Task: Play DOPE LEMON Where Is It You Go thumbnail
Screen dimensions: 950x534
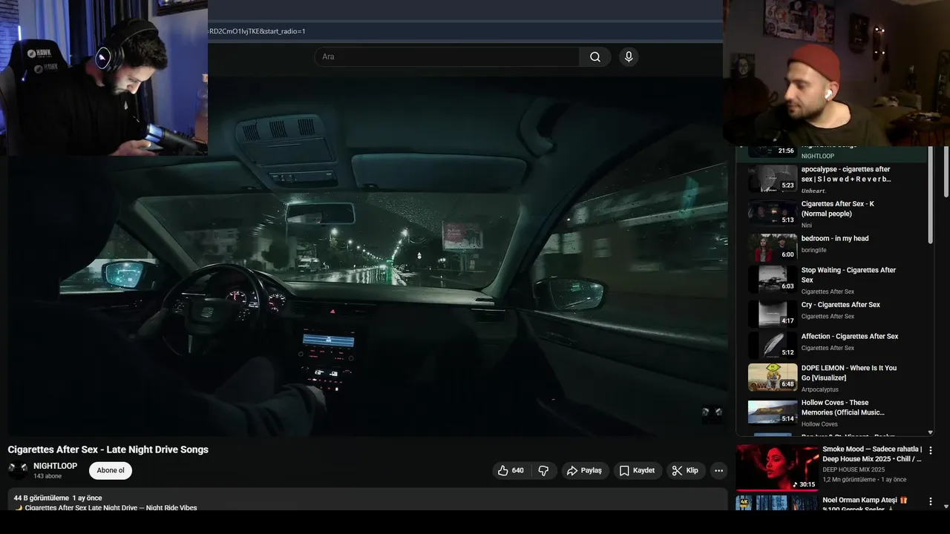Action: tap(773, 378)
